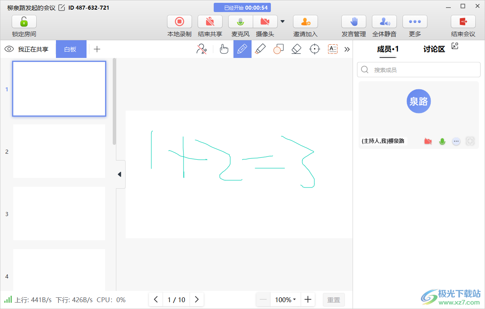Open the device options arrow beside camera
Screen dimensions: 485x309
pos(283,22)
